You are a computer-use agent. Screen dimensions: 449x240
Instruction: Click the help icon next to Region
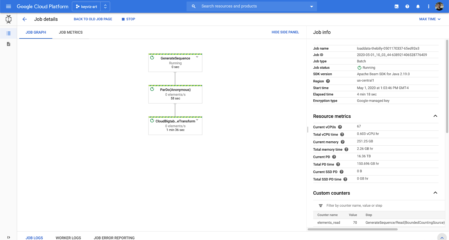click(x=328, y=81)
